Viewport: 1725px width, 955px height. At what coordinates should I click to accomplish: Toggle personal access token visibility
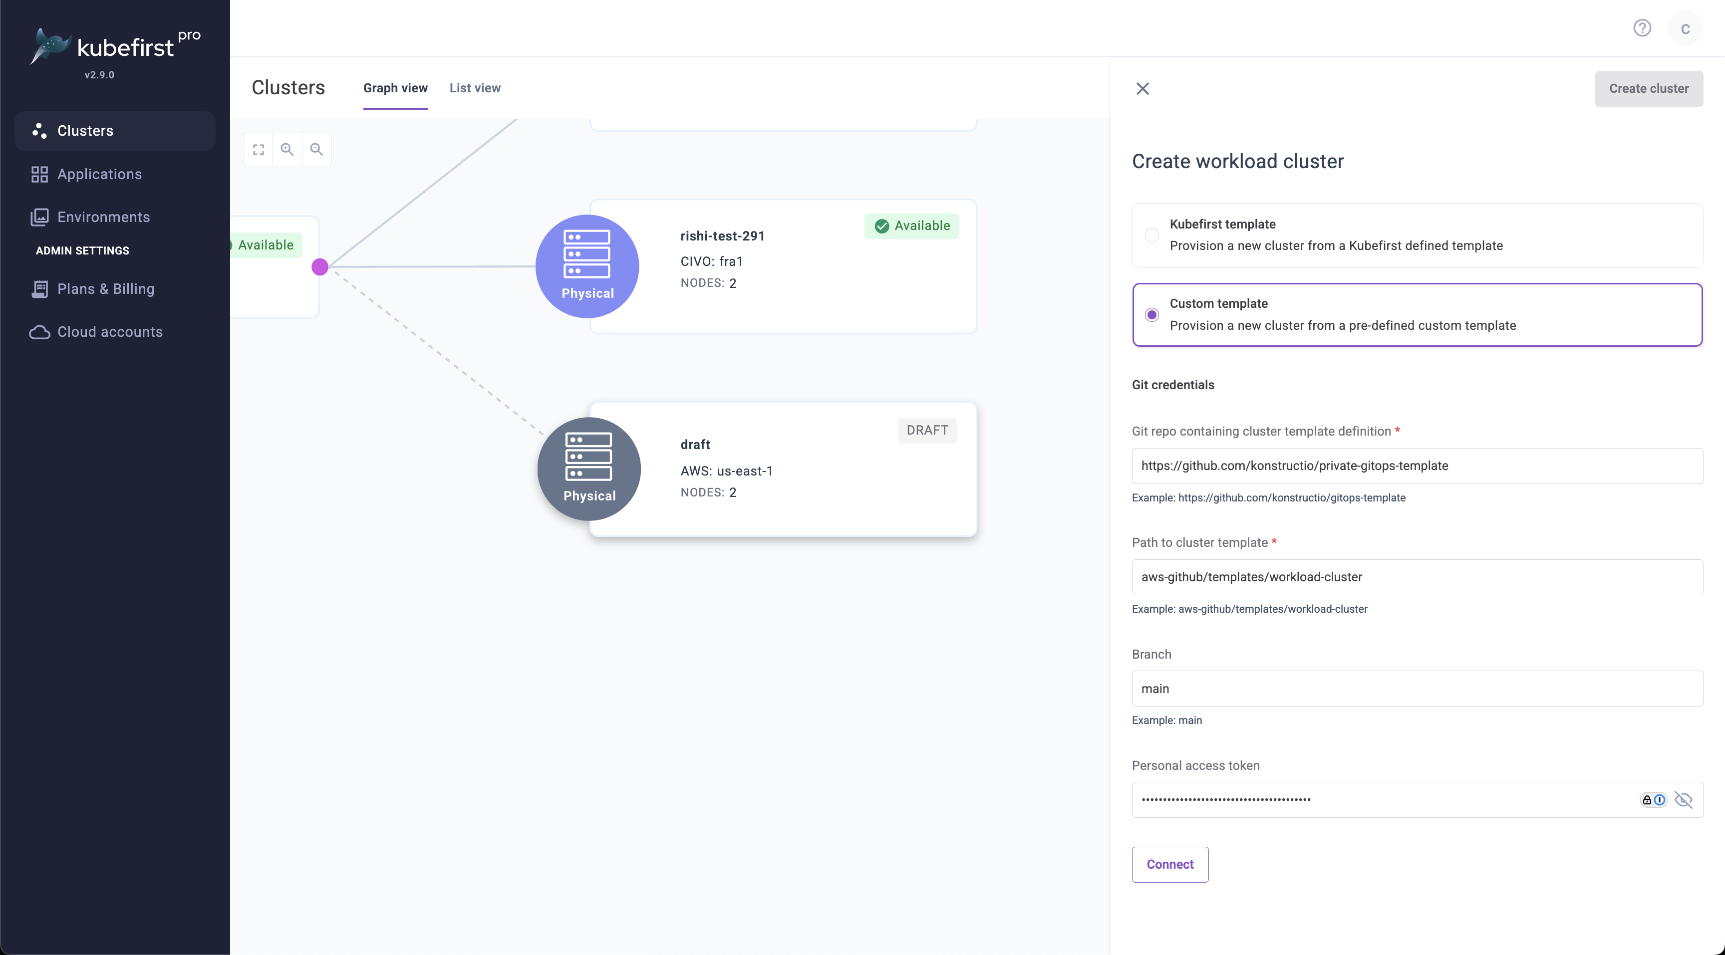pyautogui.click(x=1684, y=800)
